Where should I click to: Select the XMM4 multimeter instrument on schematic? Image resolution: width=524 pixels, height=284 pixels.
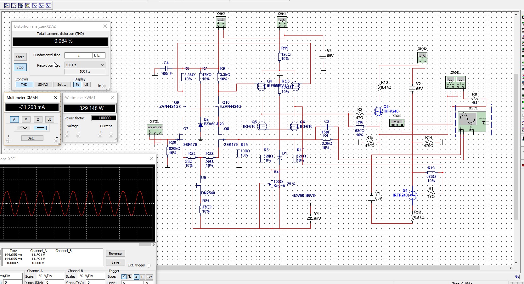pos(282,22)
